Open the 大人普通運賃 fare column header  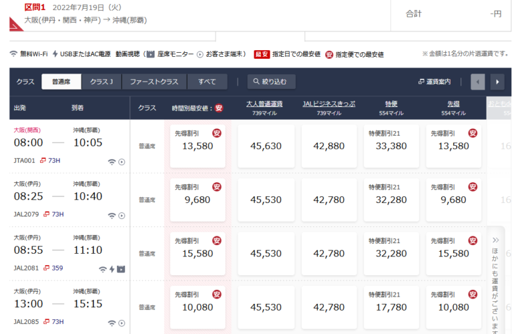click(x=264, y=104)
